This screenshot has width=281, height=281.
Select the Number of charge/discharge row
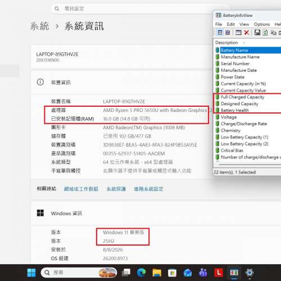click(x=248, y=157)
